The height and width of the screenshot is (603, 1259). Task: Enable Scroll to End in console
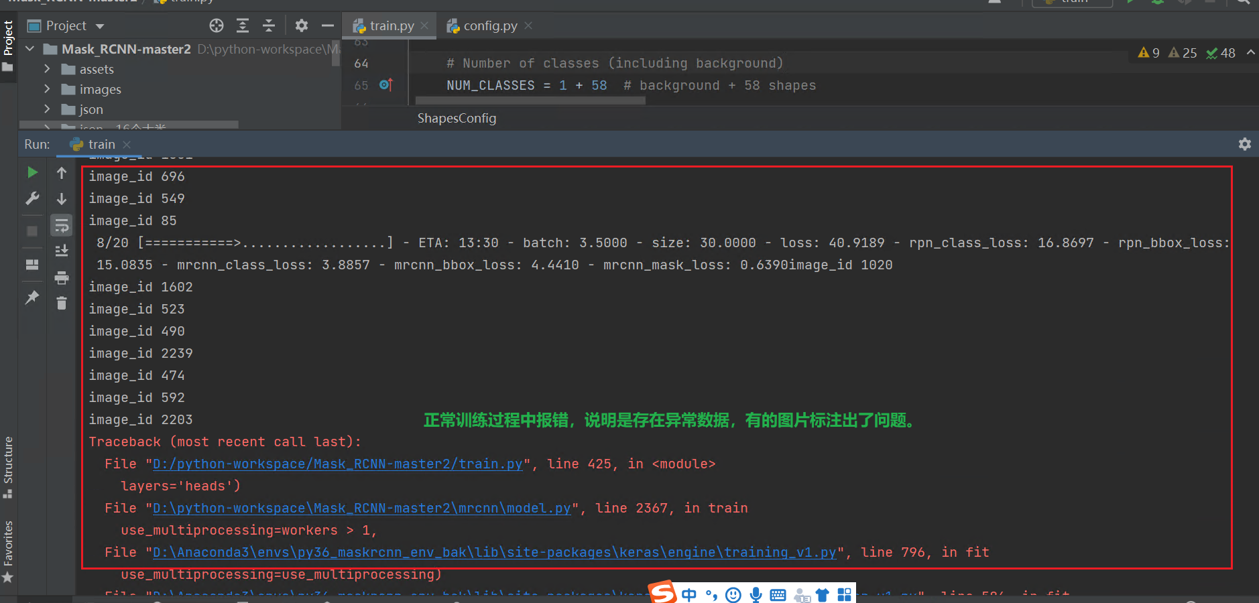[61, 250]
